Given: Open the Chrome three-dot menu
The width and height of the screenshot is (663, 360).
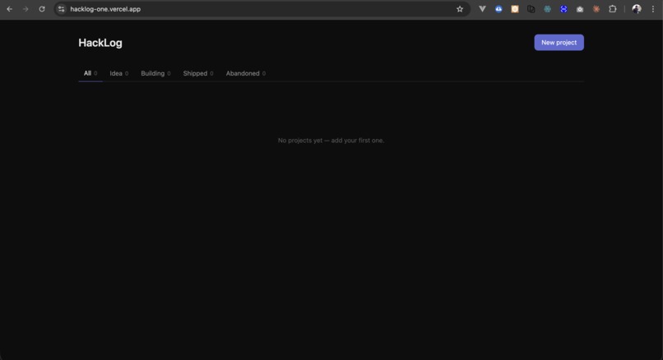Looking at the screenshot, I should coord(653,9).
